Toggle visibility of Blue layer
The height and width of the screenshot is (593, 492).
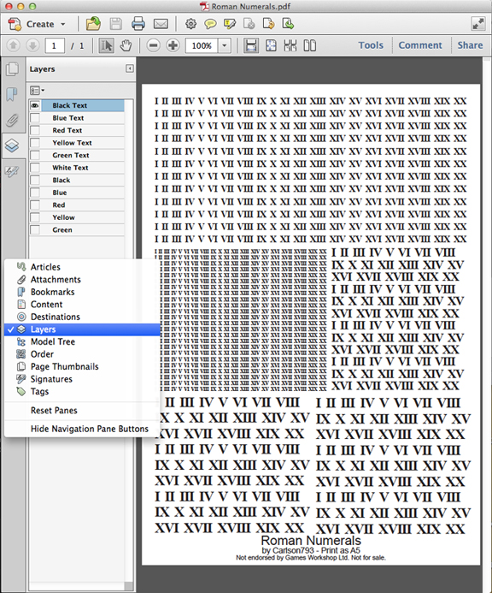click(35, 193)
